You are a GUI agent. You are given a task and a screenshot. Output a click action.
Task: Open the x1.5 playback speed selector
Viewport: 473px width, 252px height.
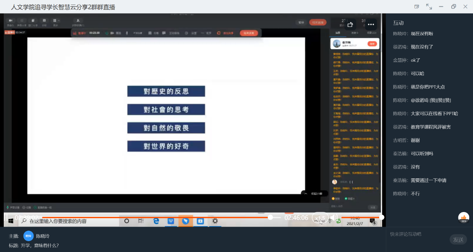[320, 218]
